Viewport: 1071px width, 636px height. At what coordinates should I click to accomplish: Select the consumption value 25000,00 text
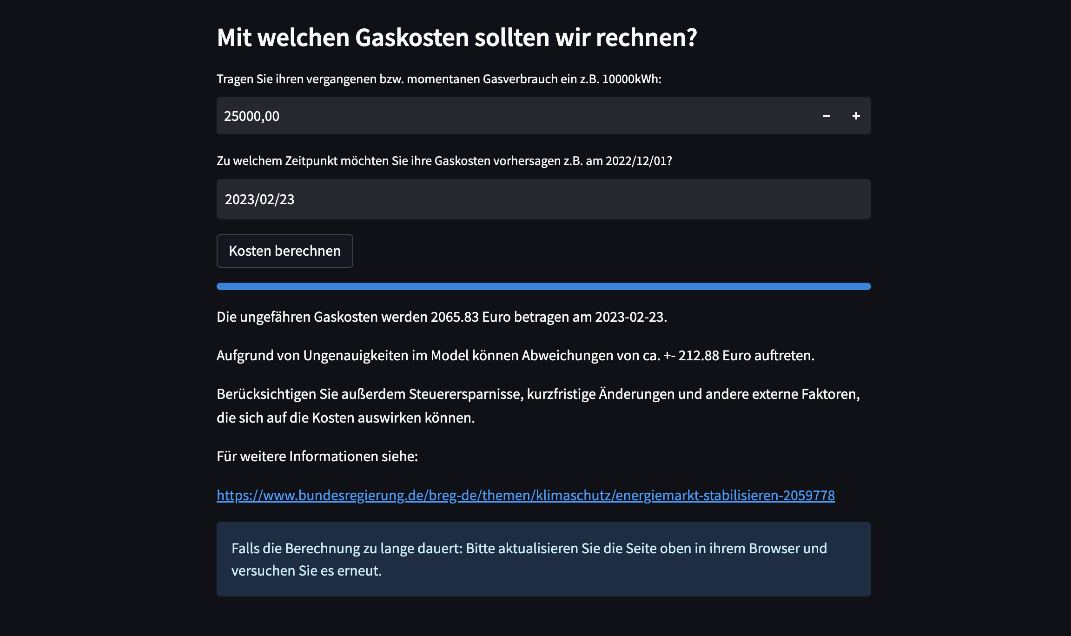pyautogui.click(x=252, y=116)
